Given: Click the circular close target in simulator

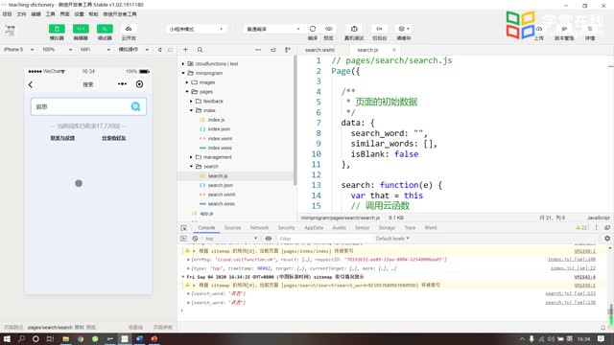Looking at the screenshot, I should tap(139, 84).
